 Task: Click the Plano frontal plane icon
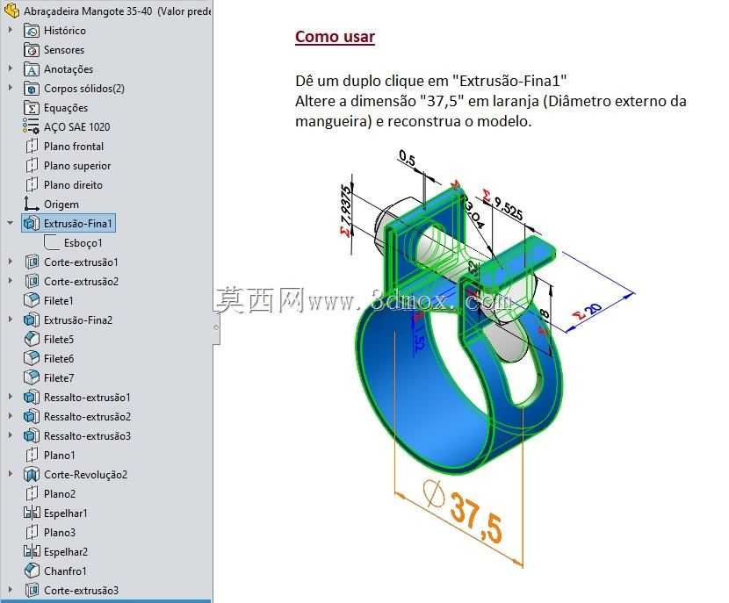(x=31, y=147)
